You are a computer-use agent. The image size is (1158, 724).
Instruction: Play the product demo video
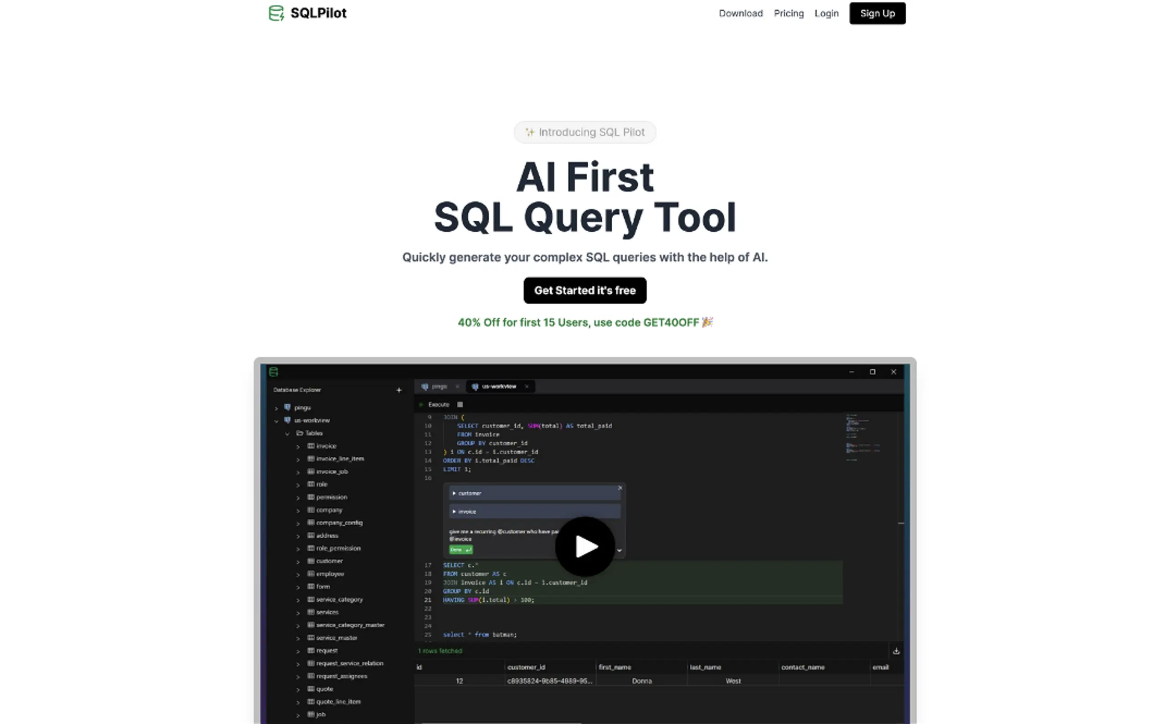pos(584,546)
